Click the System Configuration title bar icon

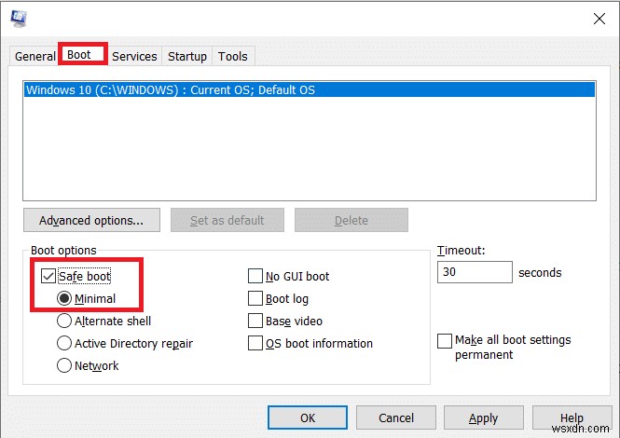click(x=16, y=17)
